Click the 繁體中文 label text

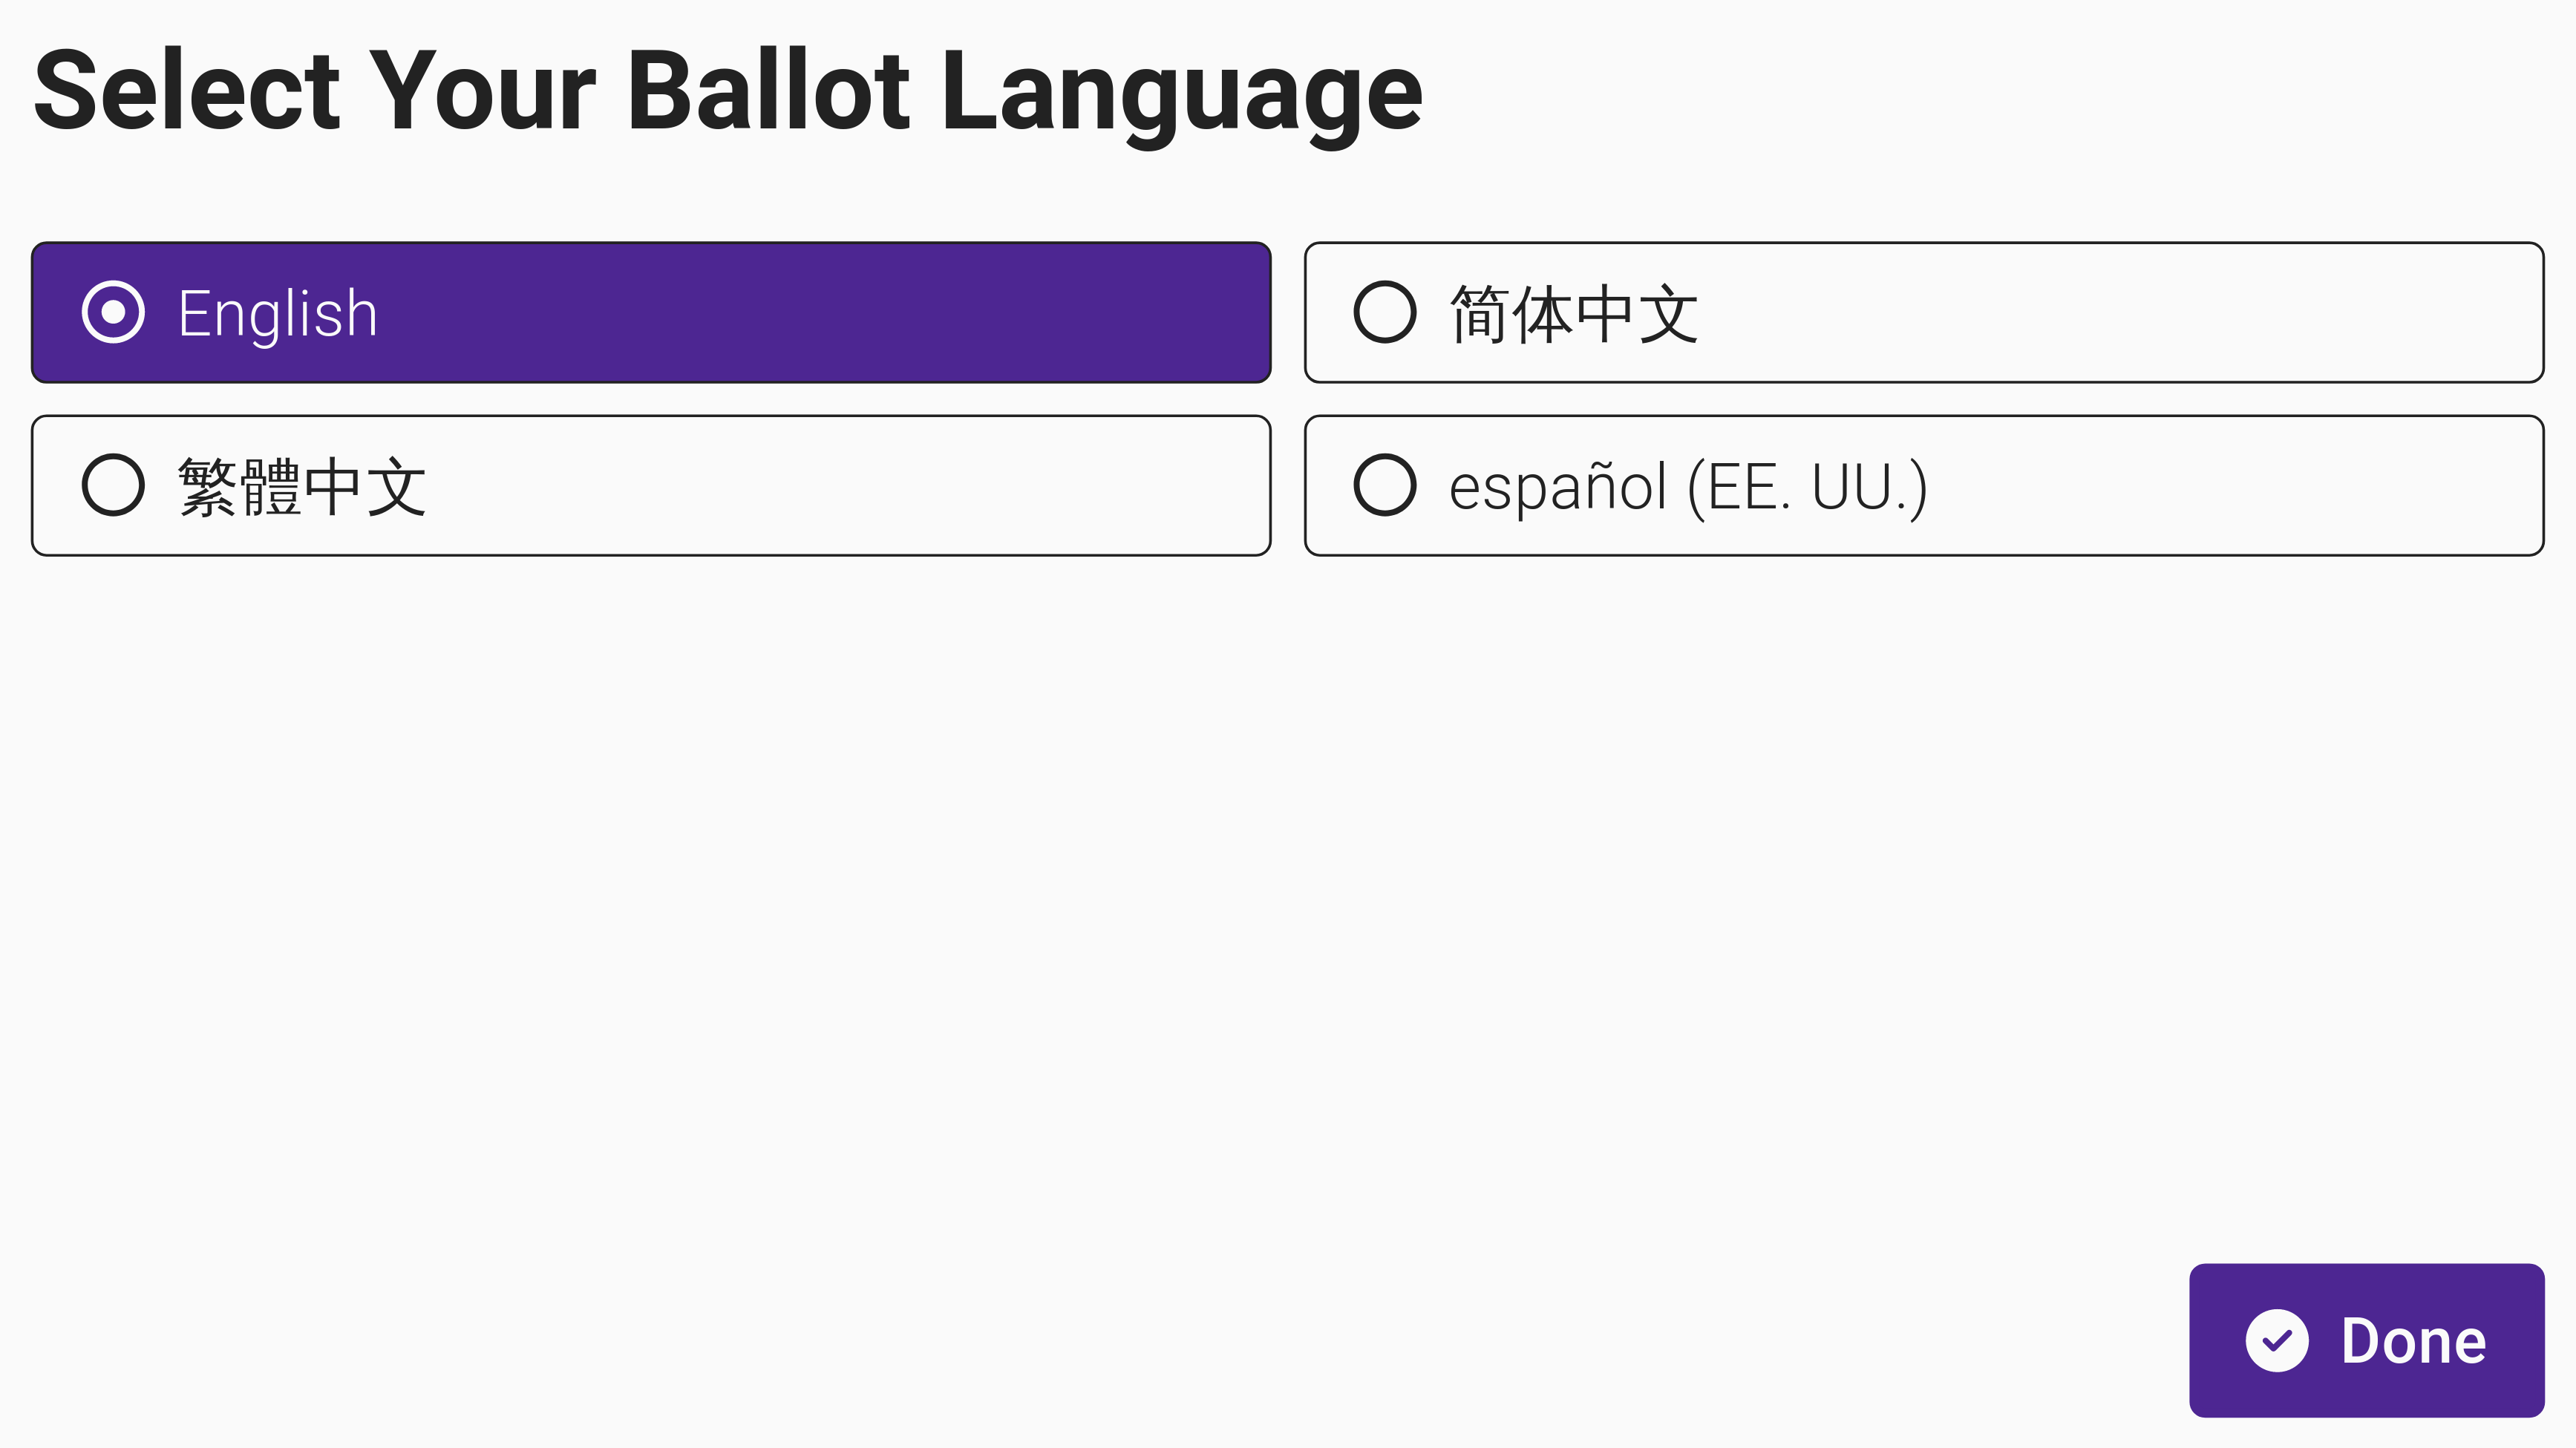(302, 487)
